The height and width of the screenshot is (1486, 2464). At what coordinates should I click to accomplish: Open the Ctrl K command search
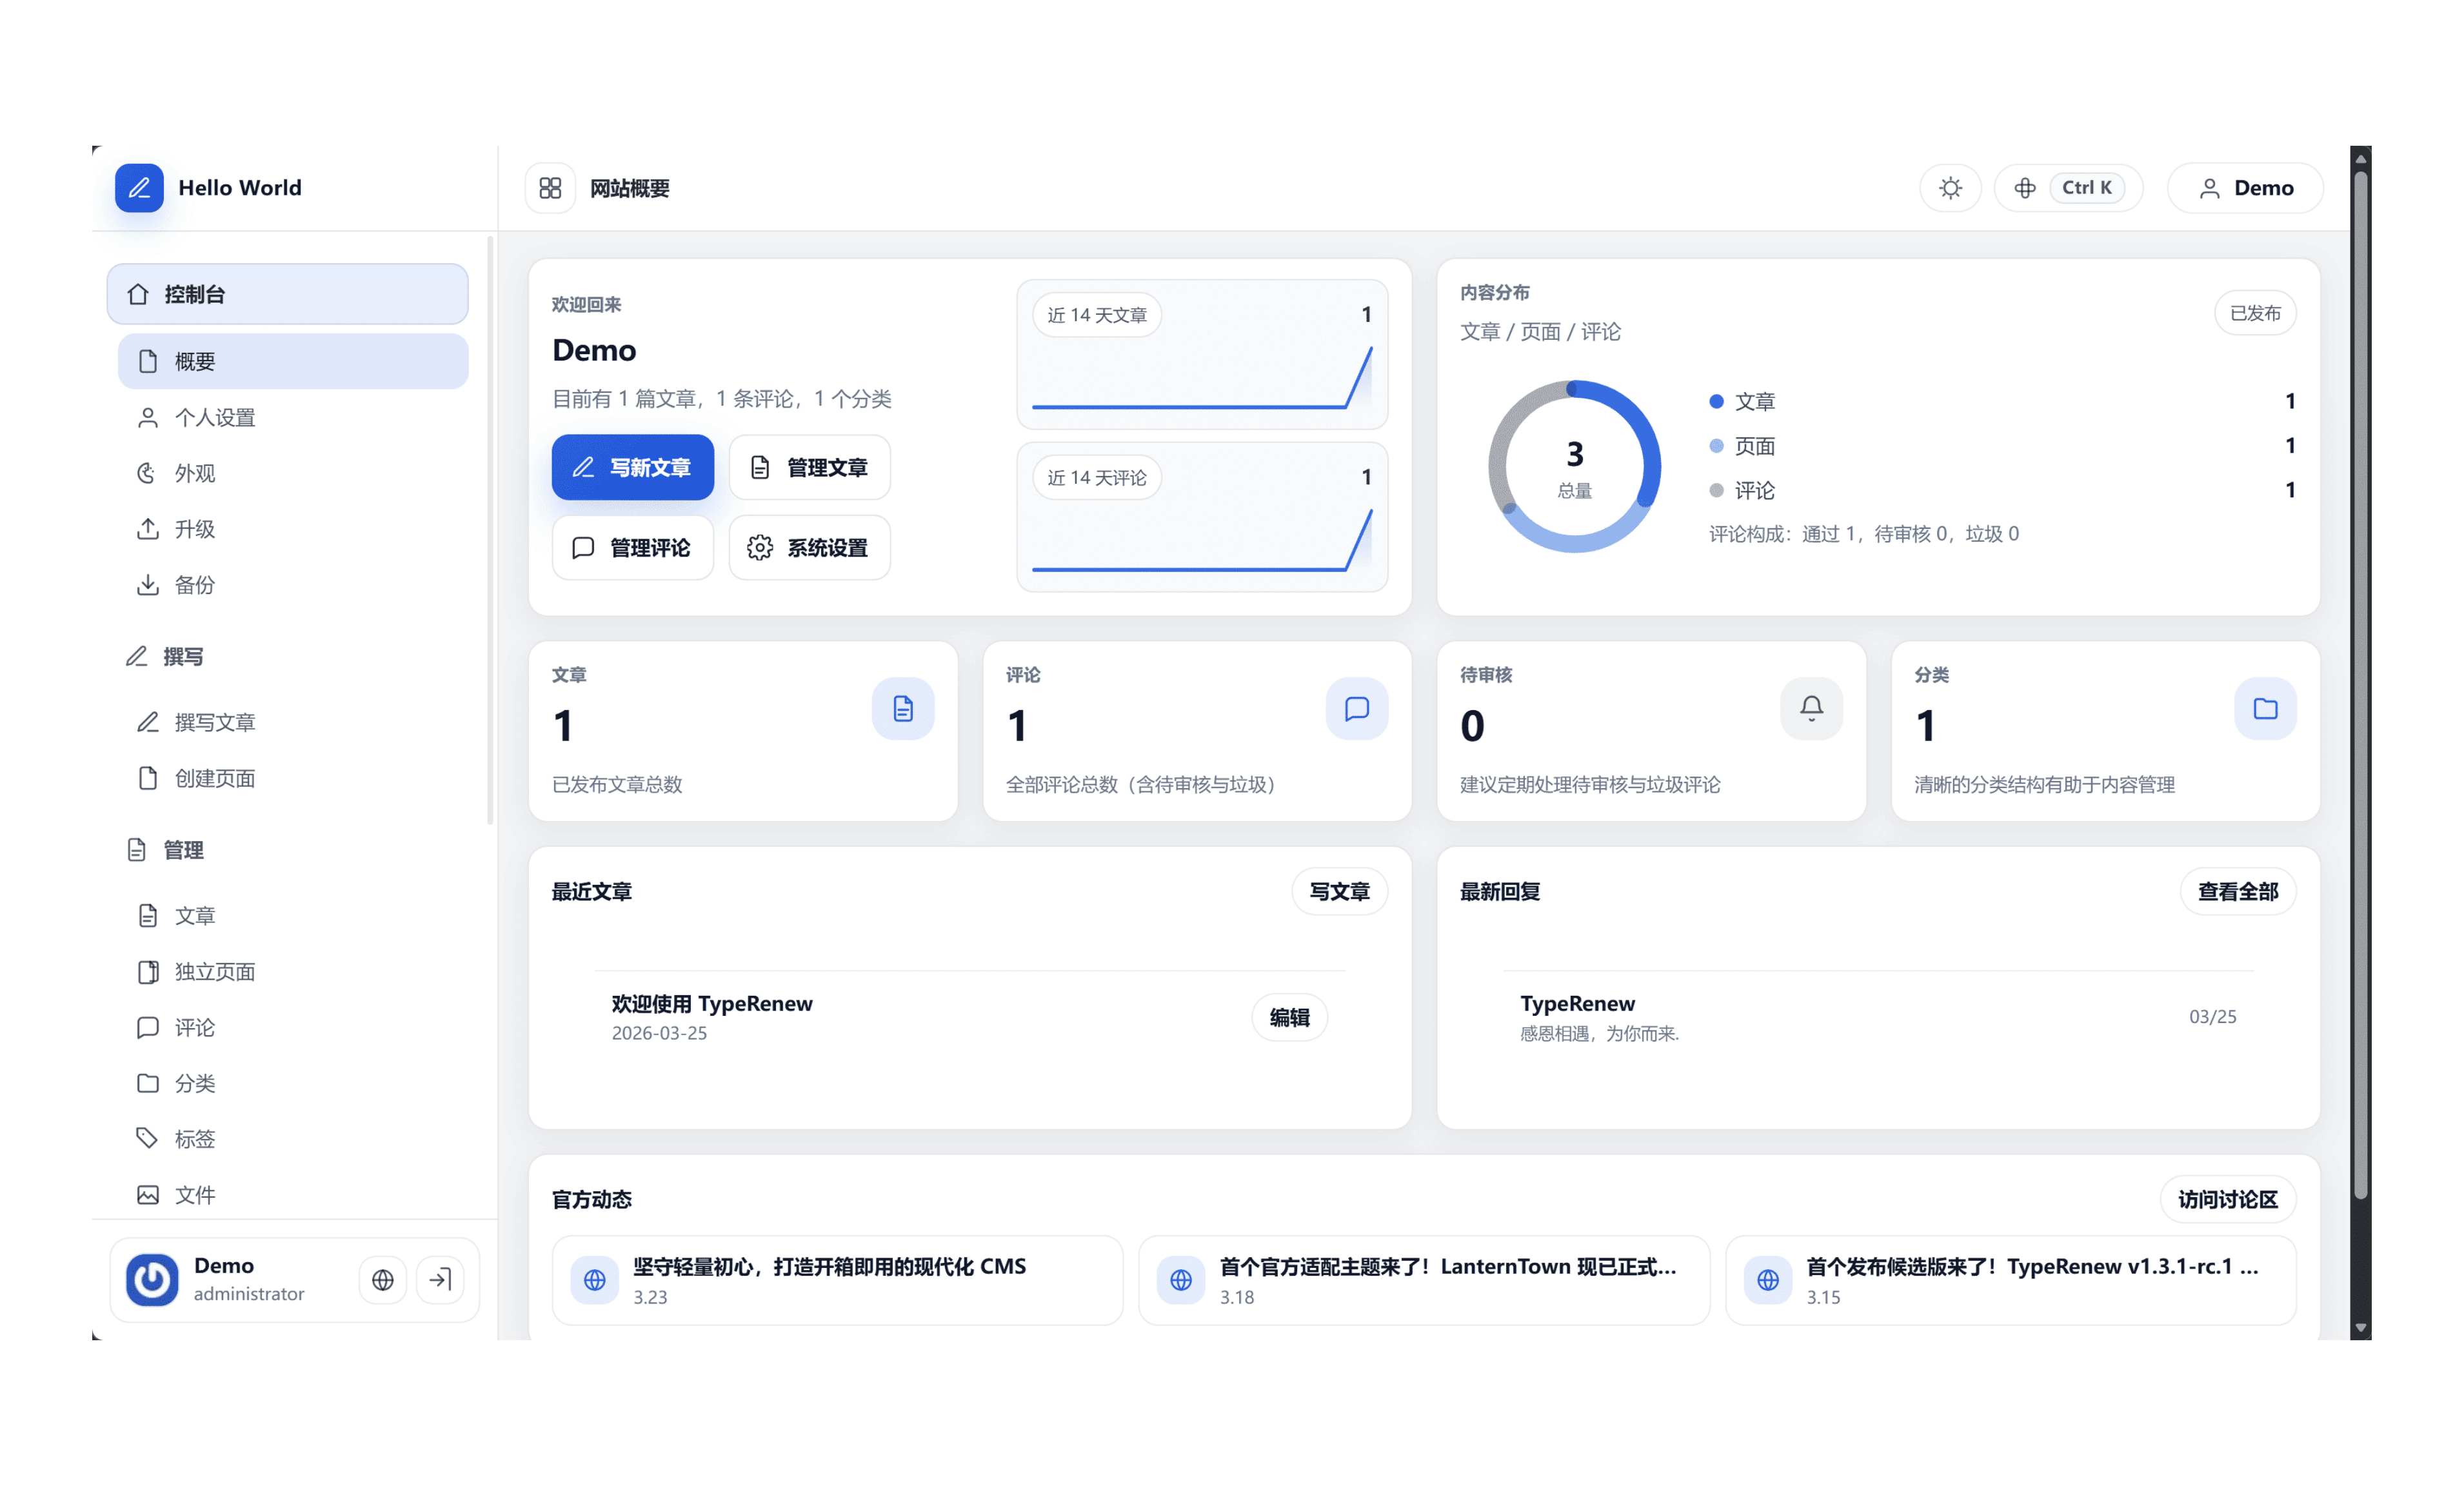[x=2068, y=188]
